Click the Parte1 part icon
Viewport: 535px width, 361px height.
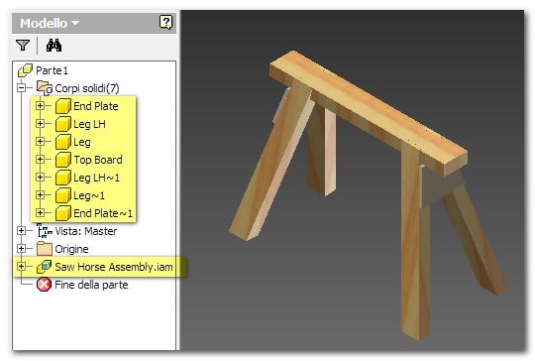tap(25, 70)
